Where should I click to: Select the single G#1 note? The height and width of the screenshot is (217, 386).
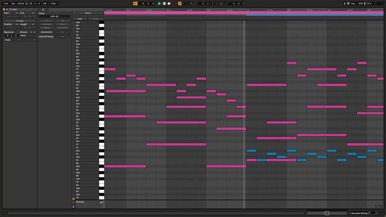coord(321,135)
